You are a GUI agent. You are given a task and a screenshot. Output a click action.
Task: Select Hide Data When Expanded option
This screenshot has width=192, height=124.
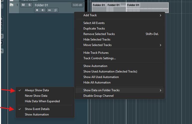tap(45, 101)
